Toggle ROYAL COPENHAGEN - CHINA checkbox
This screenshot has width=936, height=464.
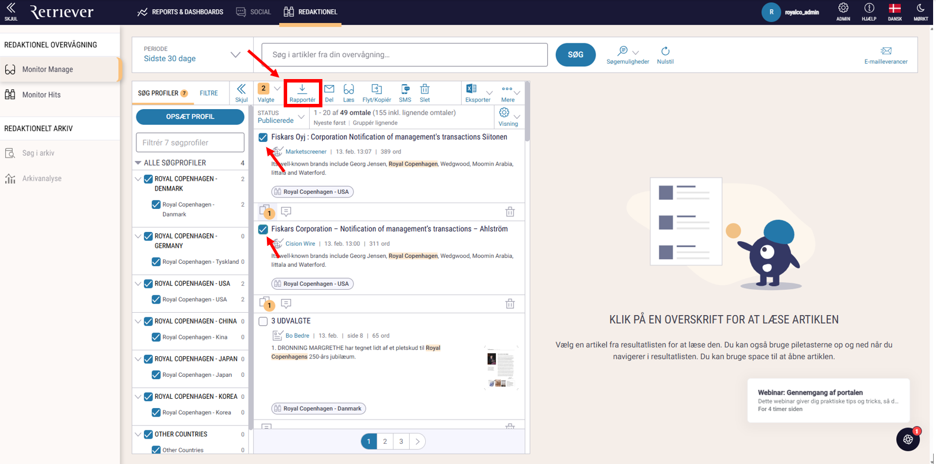[x=148, y=321]
